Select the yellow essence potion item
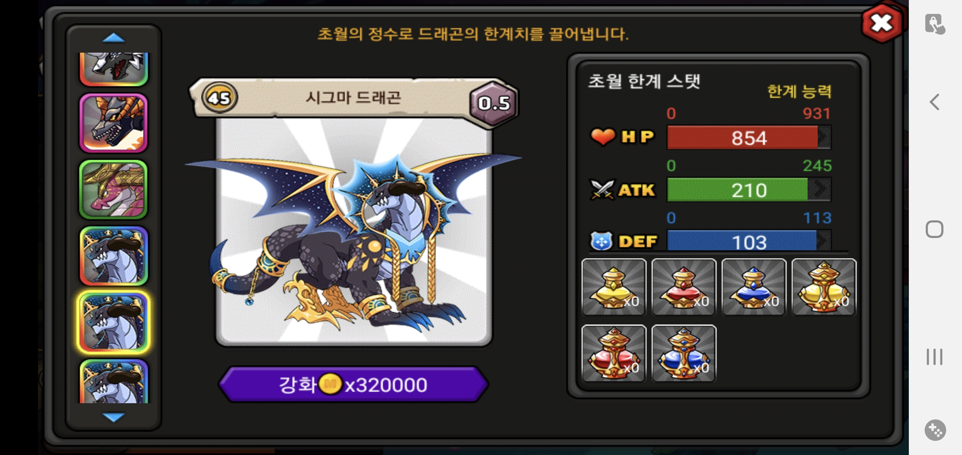Image resolution: width=962 pixels, height=455 pixels. 613,287
